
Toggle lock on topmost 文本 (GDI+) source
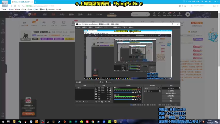coord(110,88)
